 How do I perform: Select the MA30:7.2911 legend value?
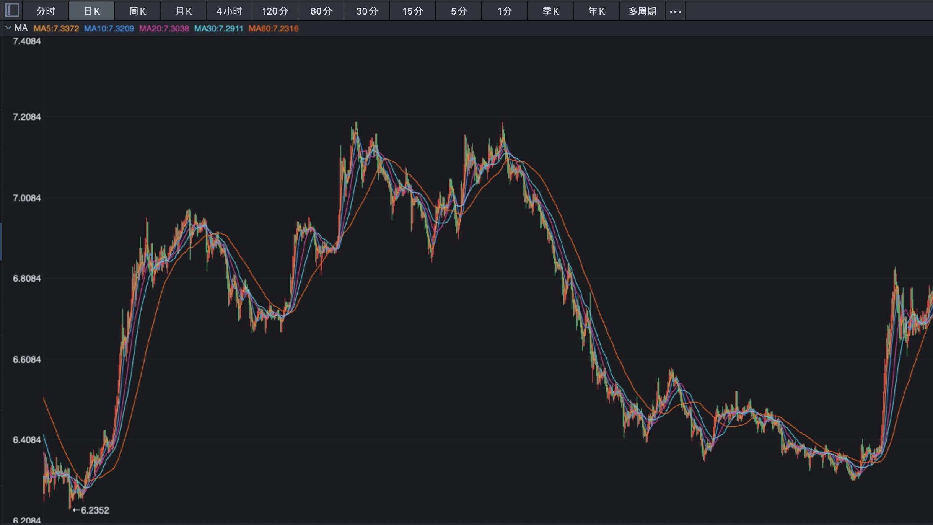tap(219, 28)
